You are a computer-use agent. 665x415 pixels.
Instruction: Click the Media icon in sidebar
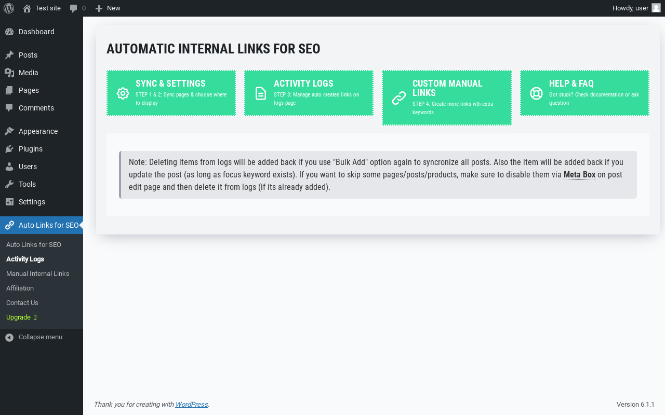pos(9,73)
